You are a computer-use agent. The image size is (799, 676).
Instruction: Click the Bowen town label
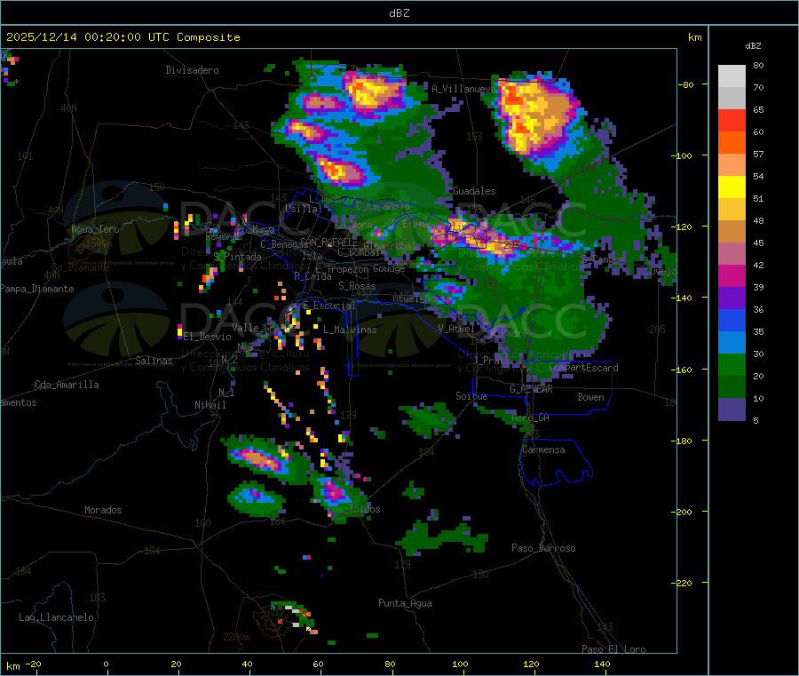pos(590,397)
